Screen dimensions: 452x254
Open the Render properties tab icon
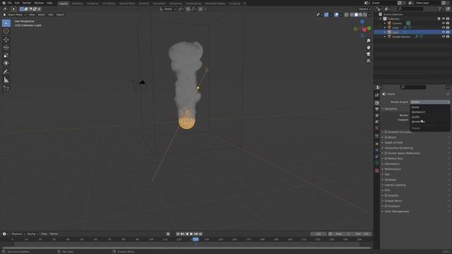tap(376, 103)
